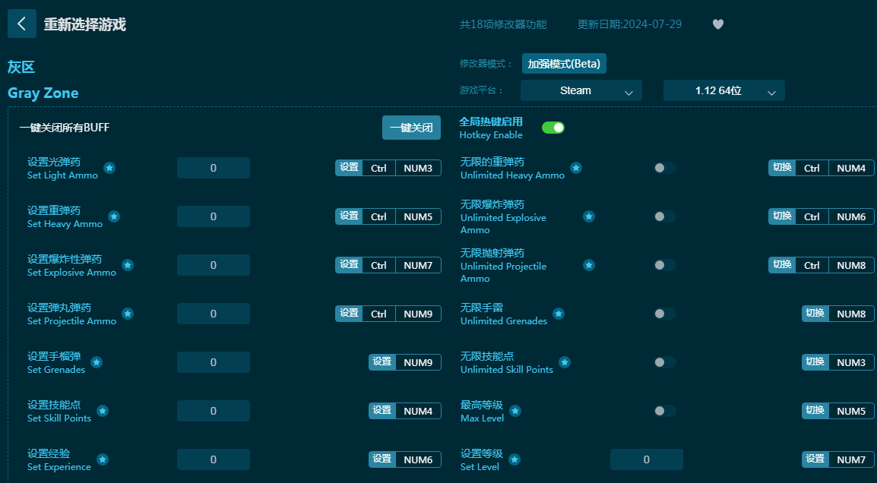Focus the Set Projectile Ammo value field
This screenshot has height=483, width=877.
[213, 314]
